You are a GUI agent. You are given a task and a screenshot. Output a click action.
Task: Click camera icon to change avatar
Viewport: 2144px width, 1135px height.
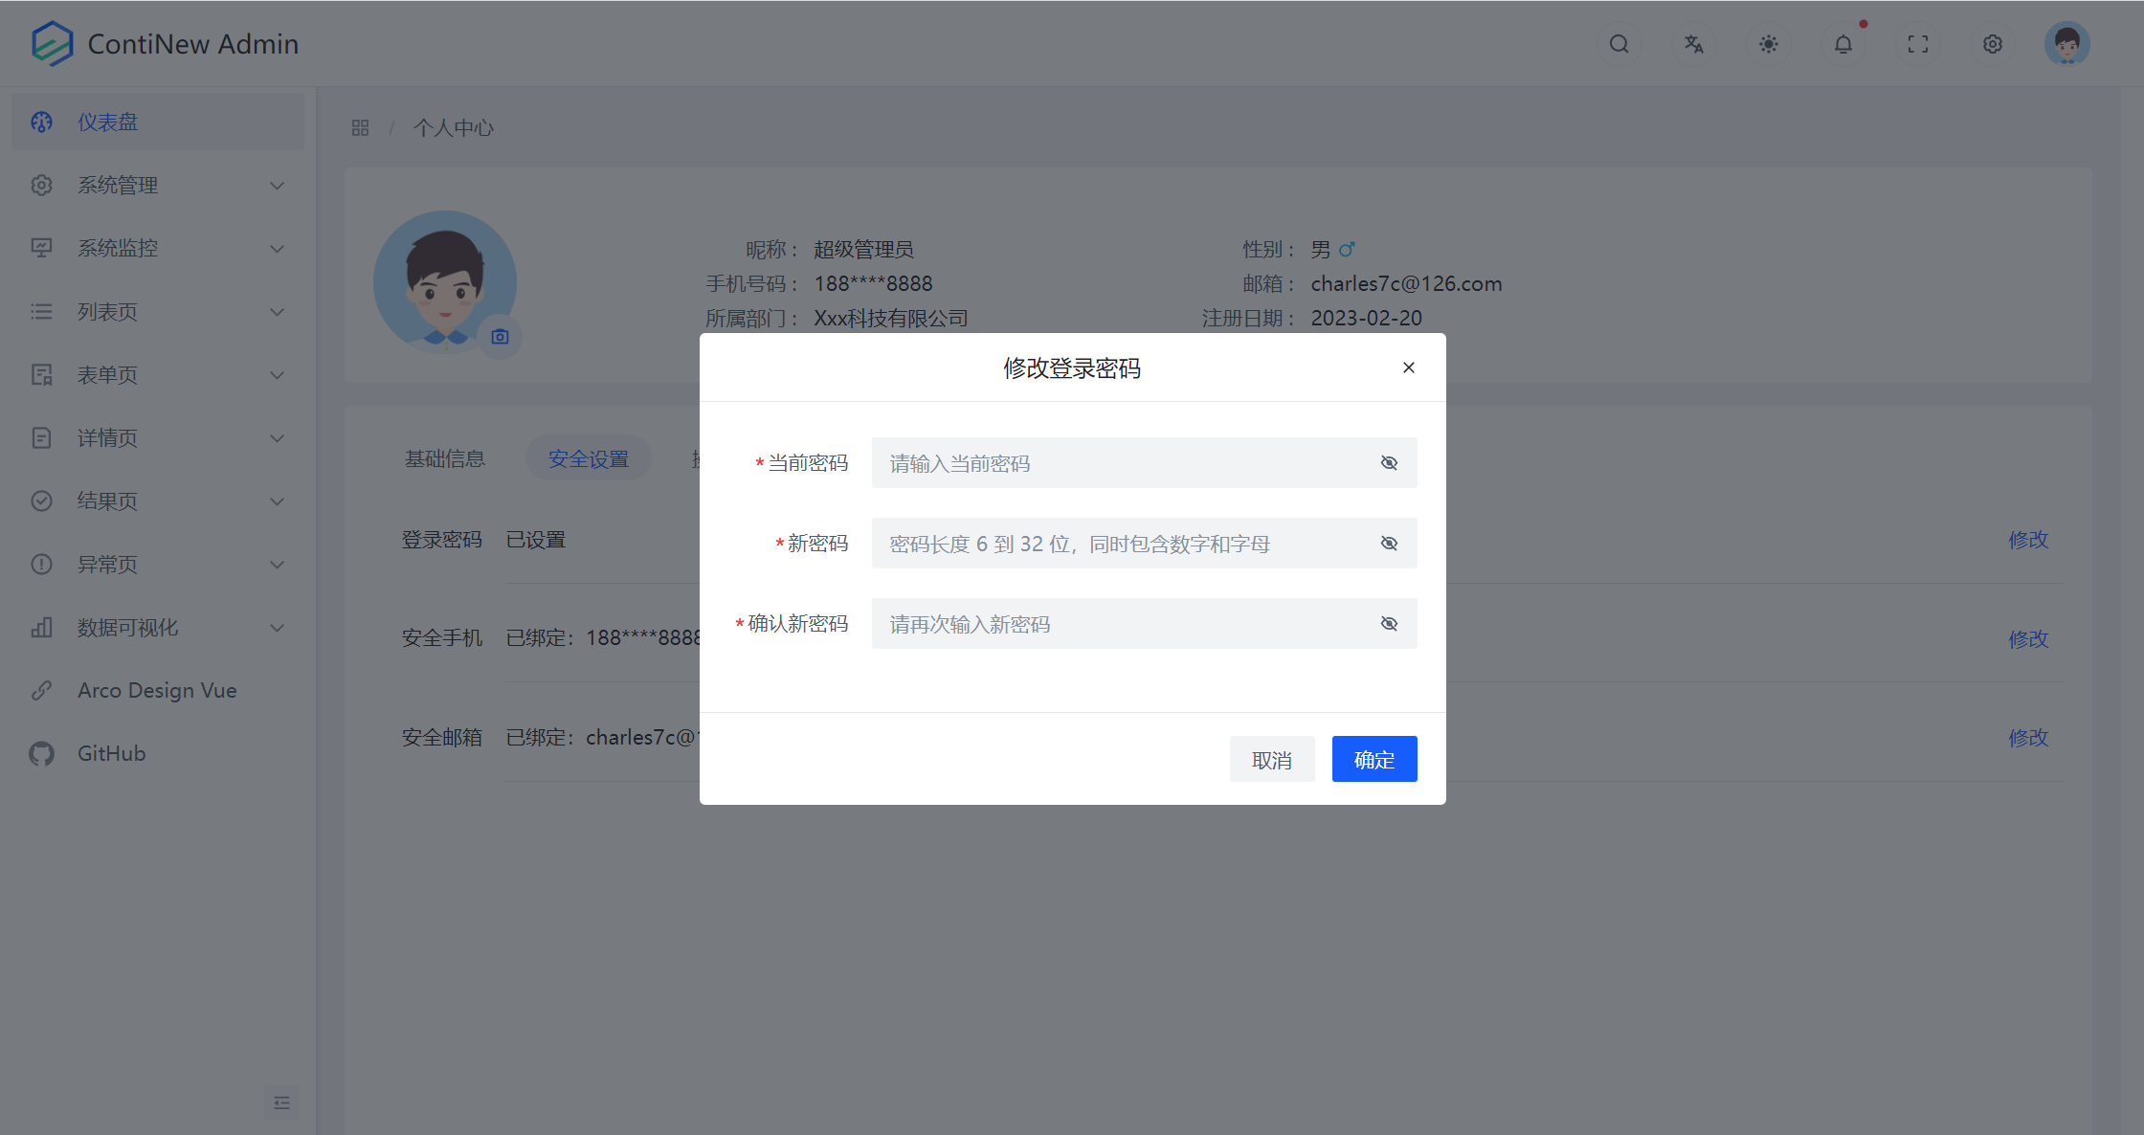coord(500,336)
